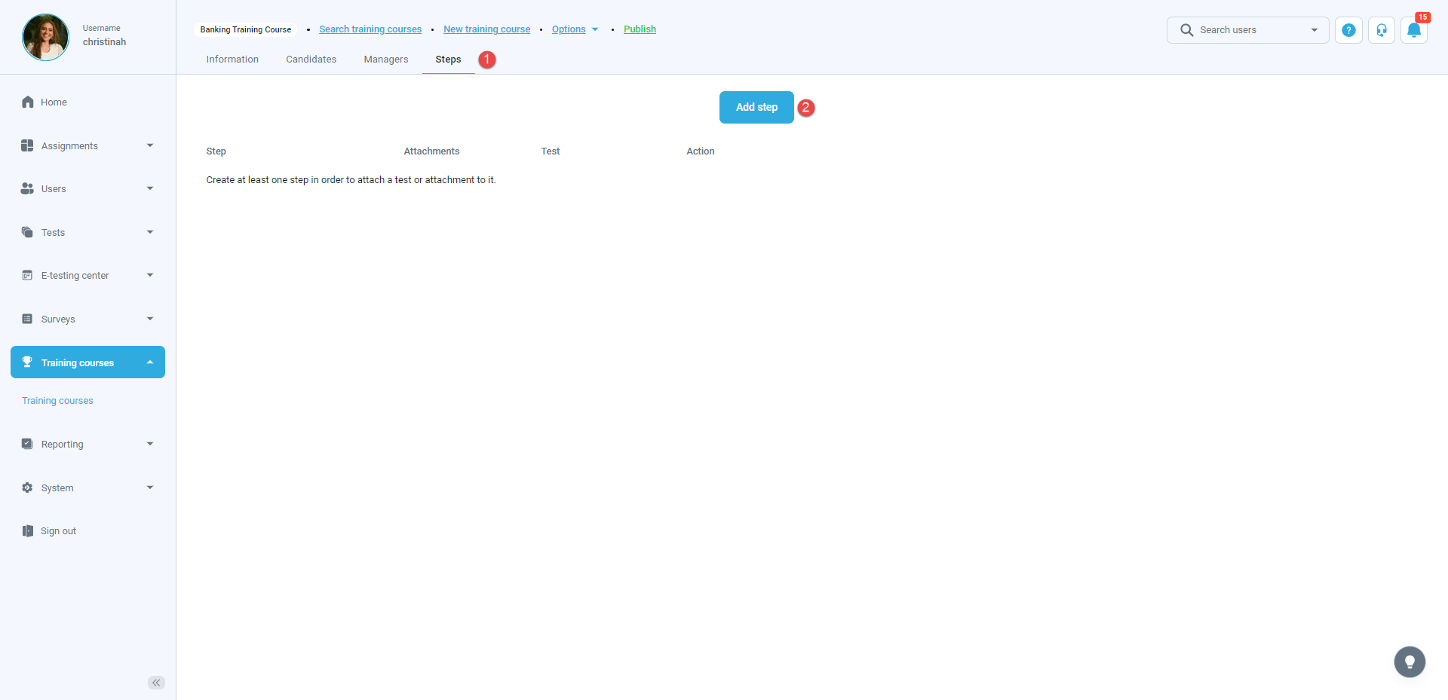Switch to the Candidates tab
The height and width of the screenshot is (700, 1448).
(311, 60)
